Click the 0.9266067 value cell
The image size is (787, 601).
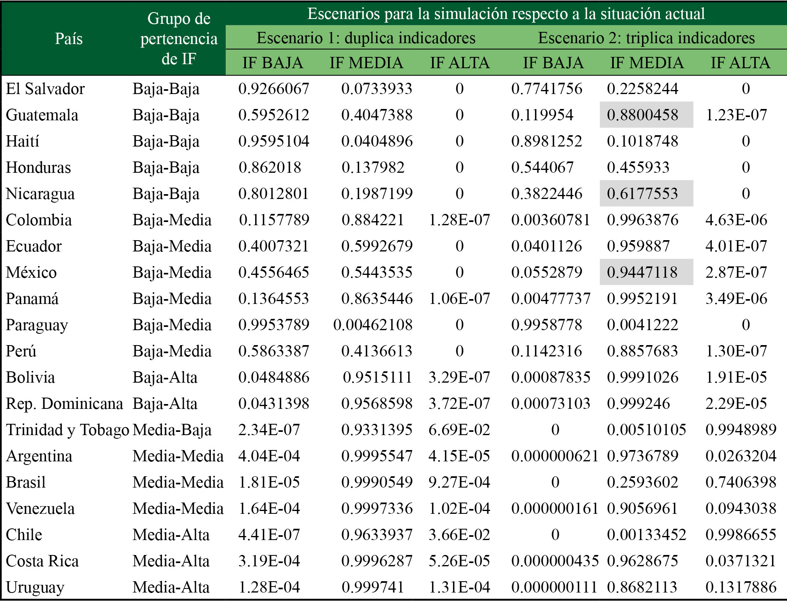click(274, 89)
